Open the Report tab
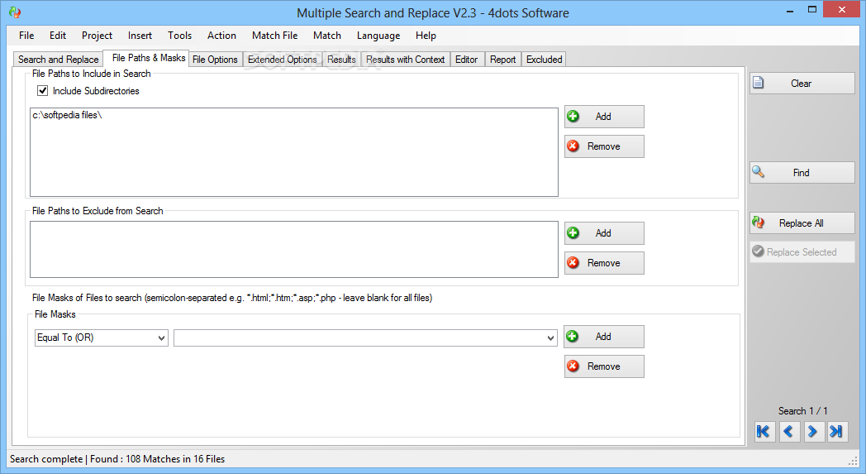 (502, 60)
